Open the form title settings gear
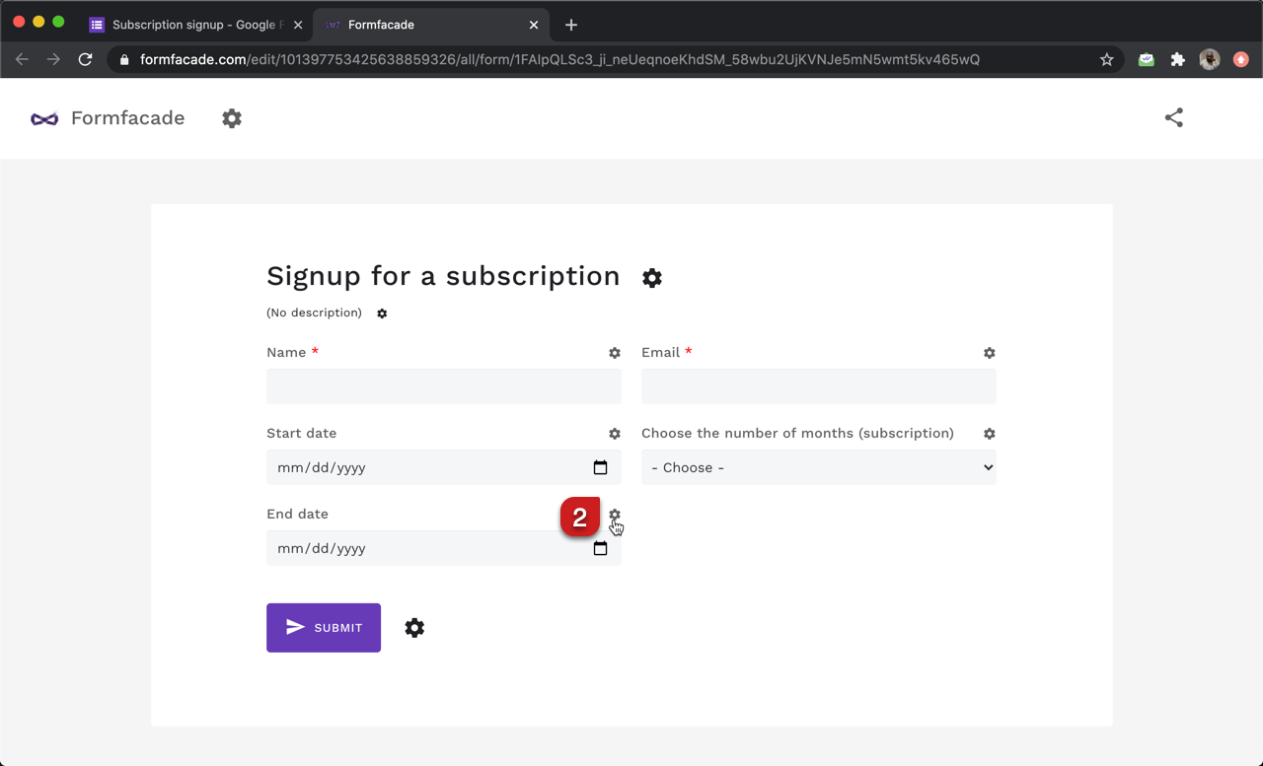Image resolution: width=1263 pixels, height=766 pixels. pyautogui.click(x=652, y=278)
